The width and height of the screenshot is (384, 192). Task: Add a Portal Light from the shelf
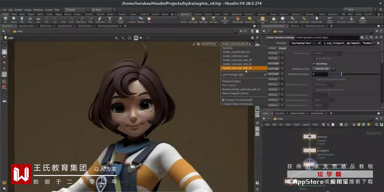[304, 20]
